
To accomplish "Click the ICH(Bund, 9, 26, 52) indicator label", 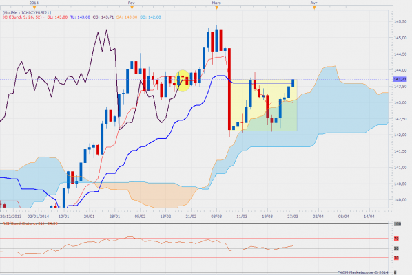I will pos(22,17).
